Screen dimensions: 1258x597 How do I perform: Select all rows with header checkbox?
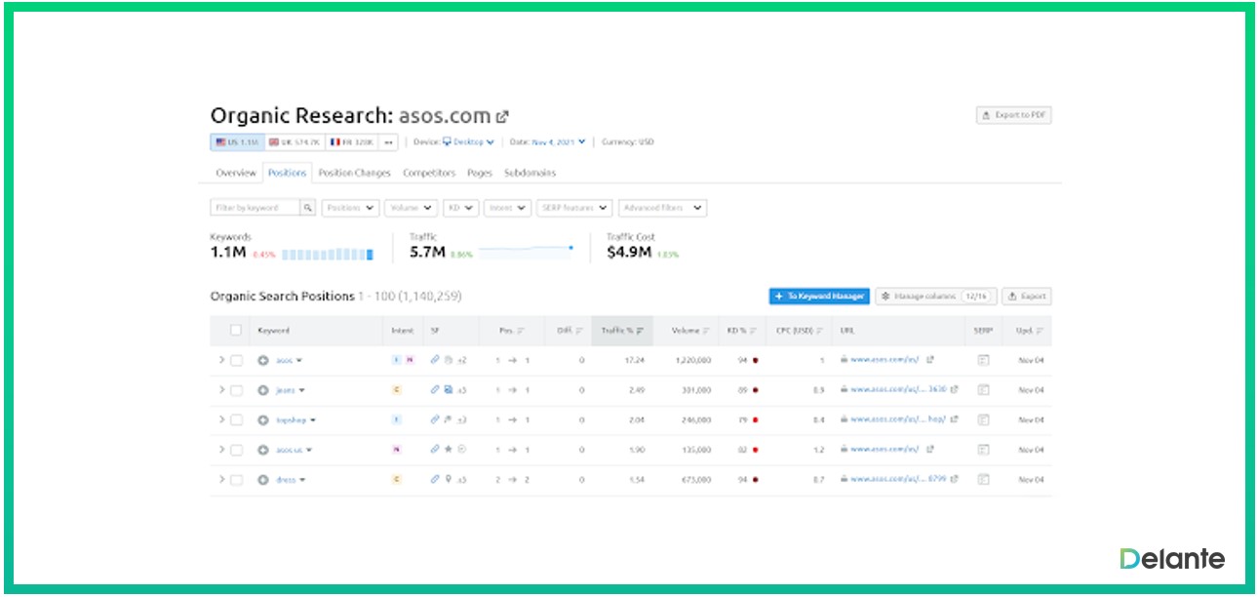coord(236,331)
